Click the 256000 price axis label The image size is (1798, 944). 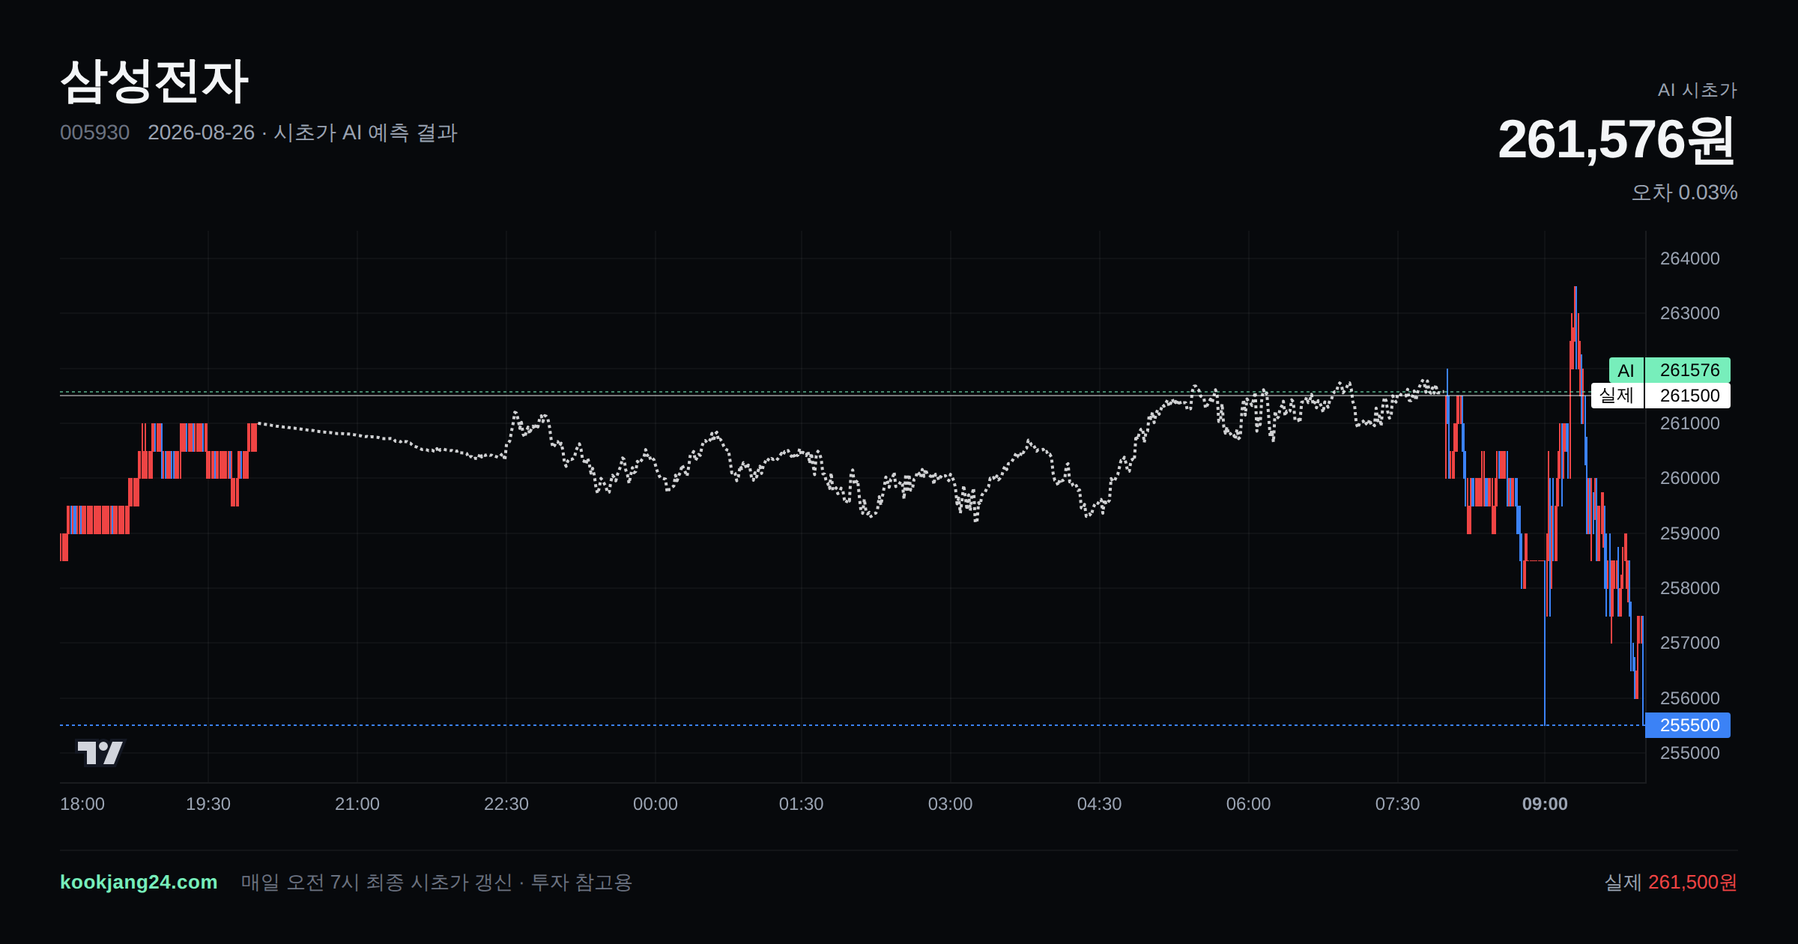point(1690,698)
